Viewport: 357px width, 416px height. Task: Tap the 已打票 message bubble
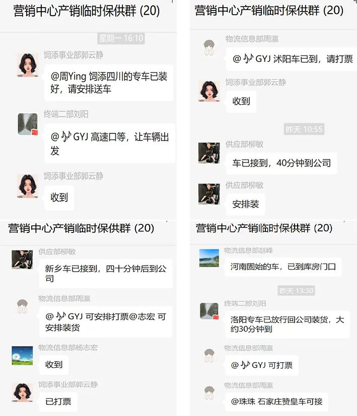coord(58,401)
